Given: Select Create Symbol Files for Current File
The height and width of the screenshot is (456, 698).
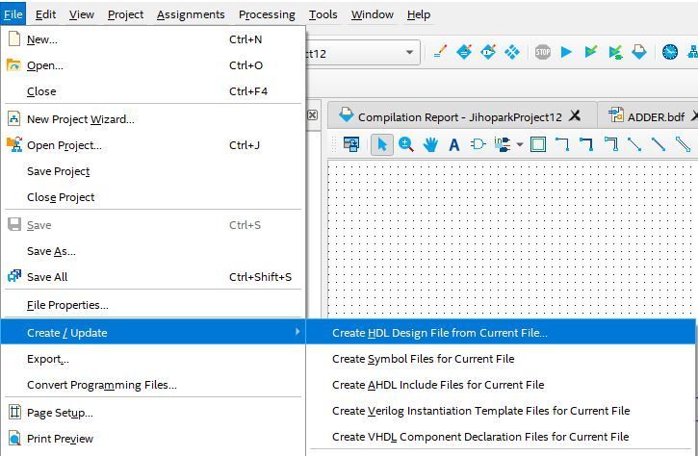Looking at the screenshot, I should tap(501, 359).
